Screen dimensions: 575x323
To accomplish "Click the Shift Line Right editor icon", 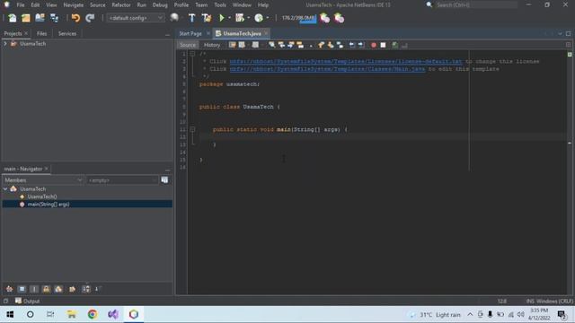I will 361,45.
